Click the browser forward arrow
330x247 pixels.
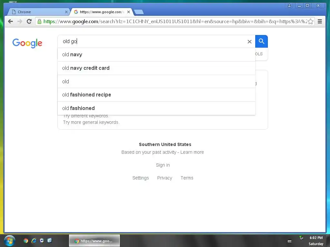tap(20, 22)
